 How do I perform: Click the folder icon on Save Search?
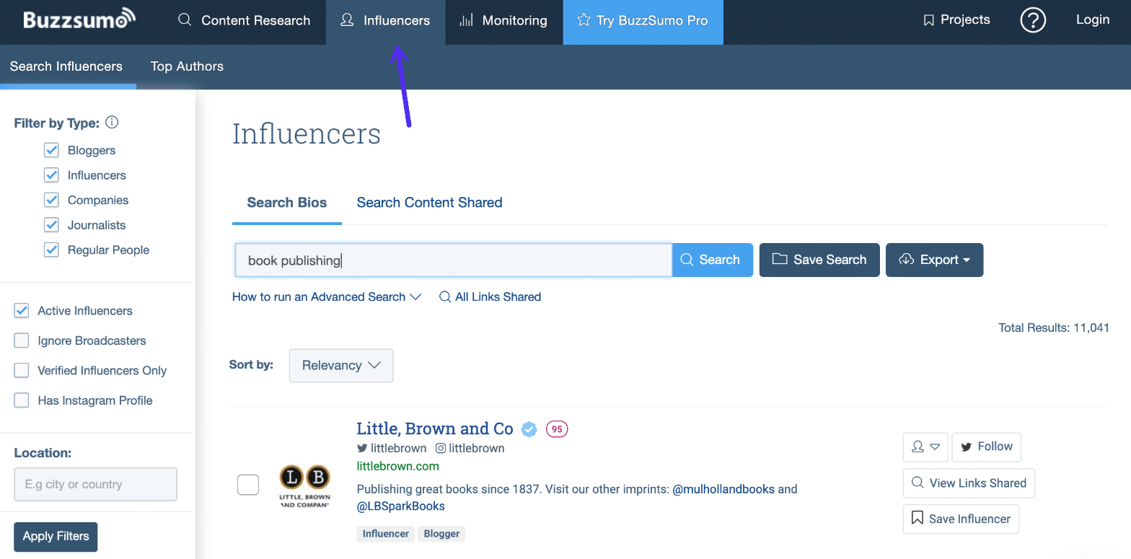(779, 259)
